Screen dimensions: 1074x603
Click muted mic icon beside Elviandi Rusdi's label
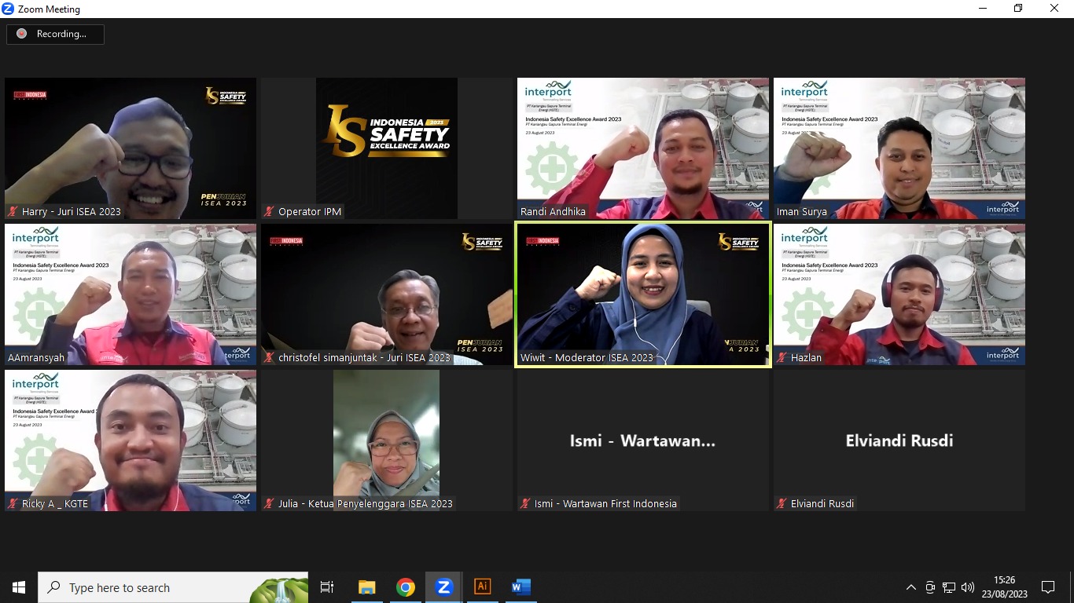coord(782,504)
